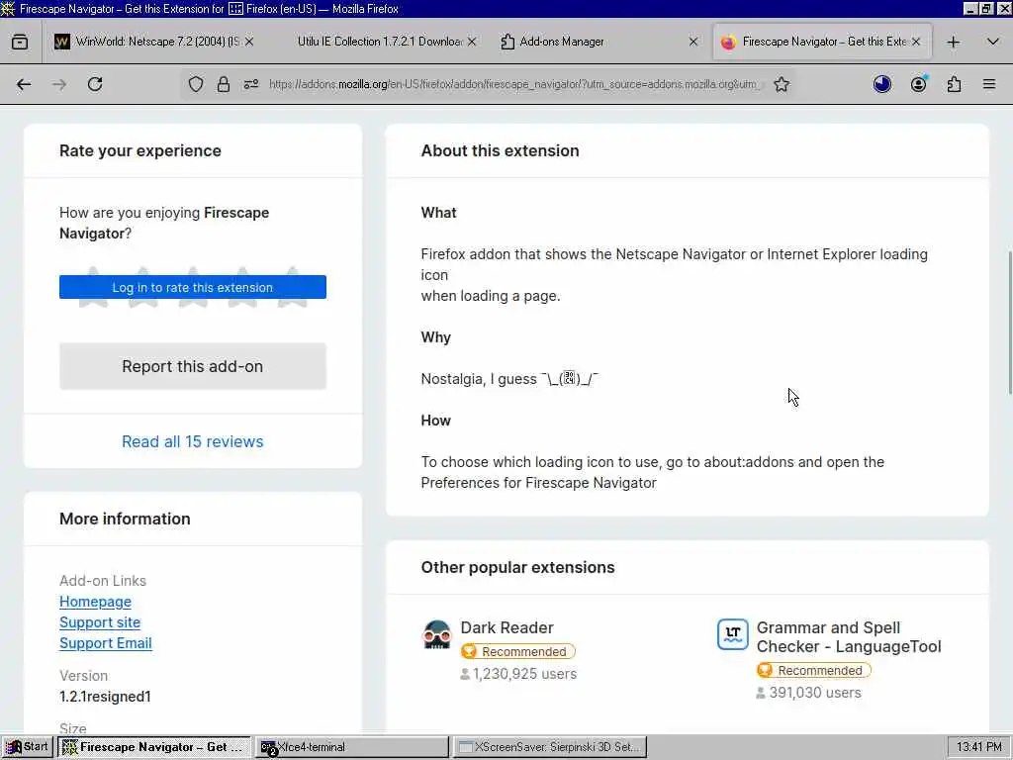Bookmark this page with the star icon
The height and width of the screenshot is (760, 1013).
pyautogui.click(x=782, y=84)
